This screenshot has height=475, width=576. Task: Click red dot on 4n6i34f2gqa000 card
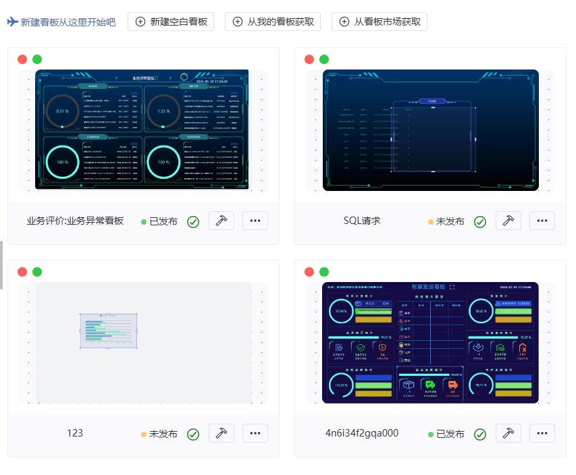tap(309, 272)
